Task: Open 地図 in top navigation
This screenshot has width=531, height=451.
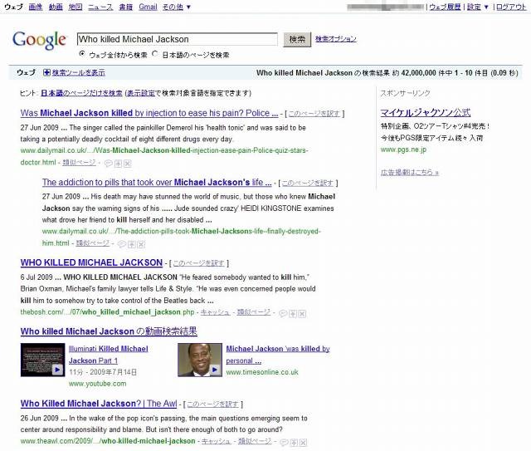Action: pos(76,7)
